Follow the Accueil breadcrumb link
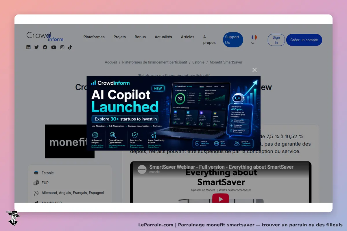The image size is (347, 231). pyautogui.click(x=111, y=62)
